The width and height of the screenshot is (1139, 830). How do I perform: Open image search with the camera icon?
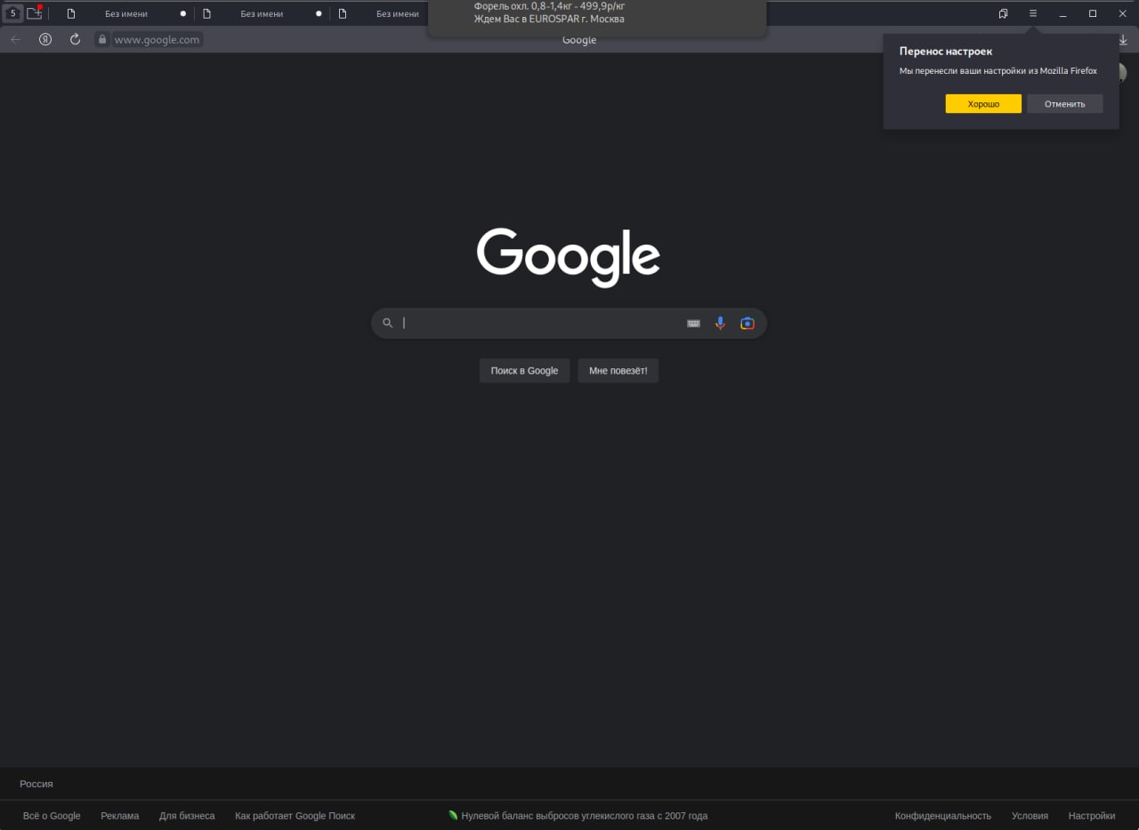[x=747, y=323]
